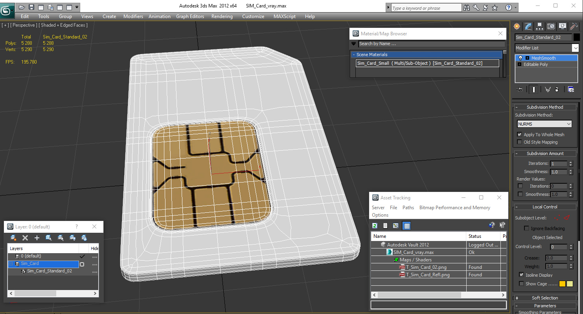
Task: Enable Old Style Mapping checkbox
Action: pos(520,142)
